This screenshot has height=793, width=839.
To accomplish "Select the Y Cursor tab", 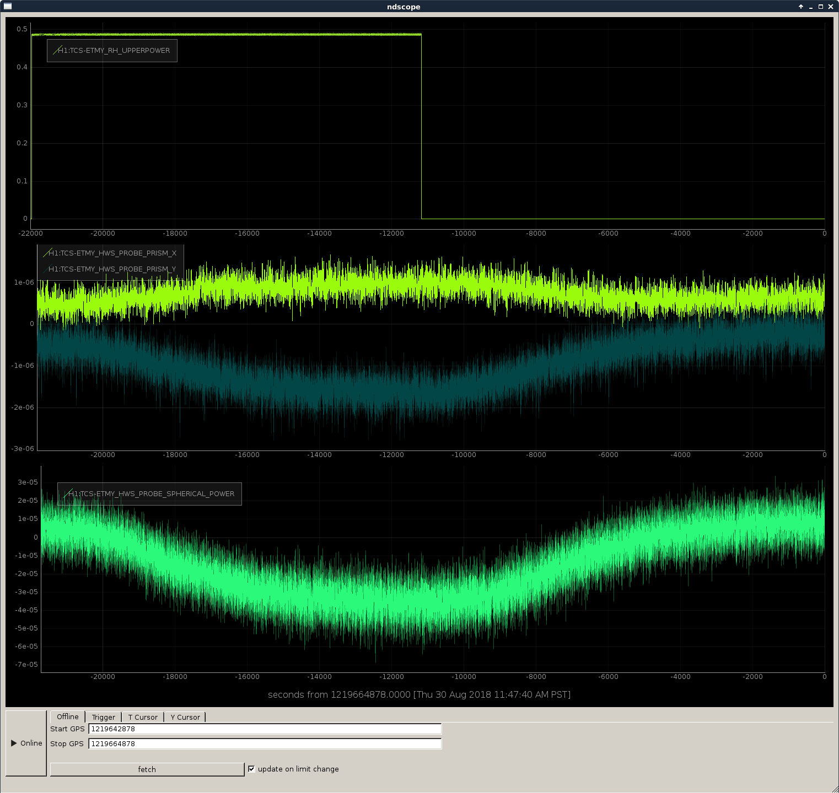I will click(185, 717).
